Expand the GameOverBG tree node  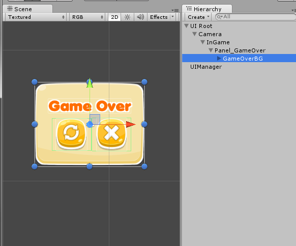(219, 59)
